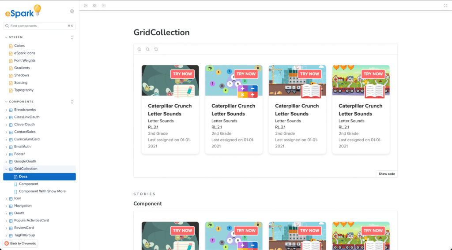The width and height of the screenshot is (452, 250).
Task: Click the eSpark logo
Action: (23, 11)
